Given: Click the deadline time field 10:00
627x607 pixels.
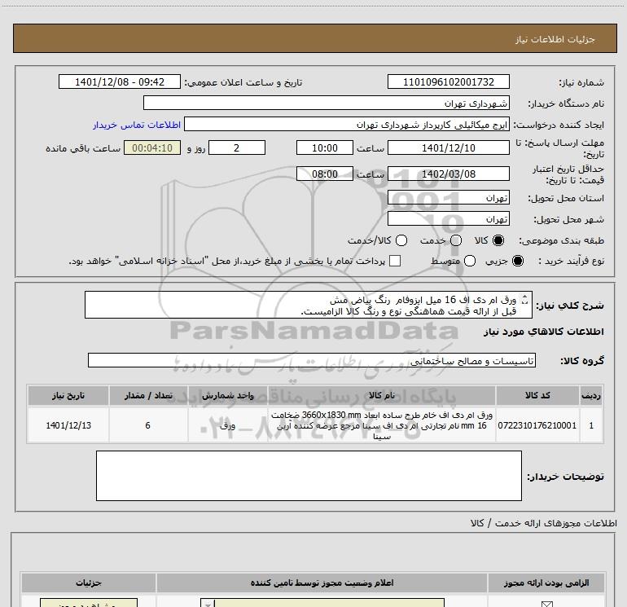Looking at the screenshot, I should (x=325, y=147).
